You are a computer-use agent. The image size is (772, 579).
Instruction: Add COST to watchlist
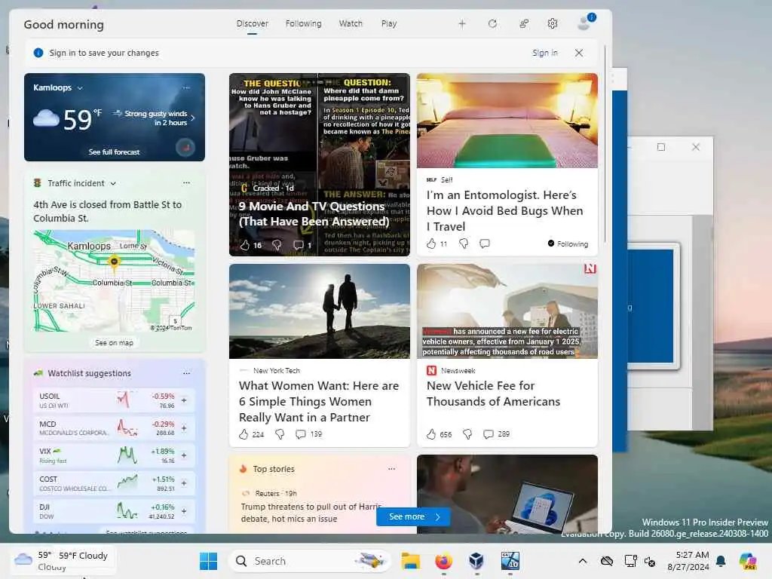coord(184,483)
